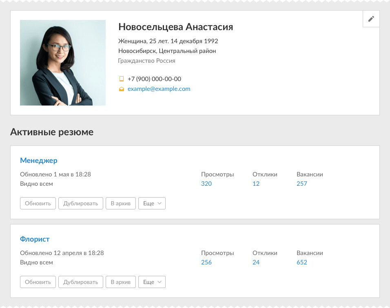Click Обновить for the Менеджер resume

pyautogui.click(x=38, y=203)
